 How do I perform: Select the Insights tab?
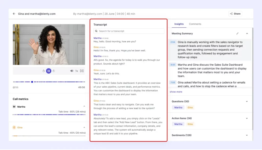179,24
